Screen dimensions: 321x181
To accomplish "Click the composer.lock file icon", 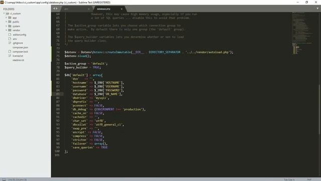I will click(x=10, y=51).
